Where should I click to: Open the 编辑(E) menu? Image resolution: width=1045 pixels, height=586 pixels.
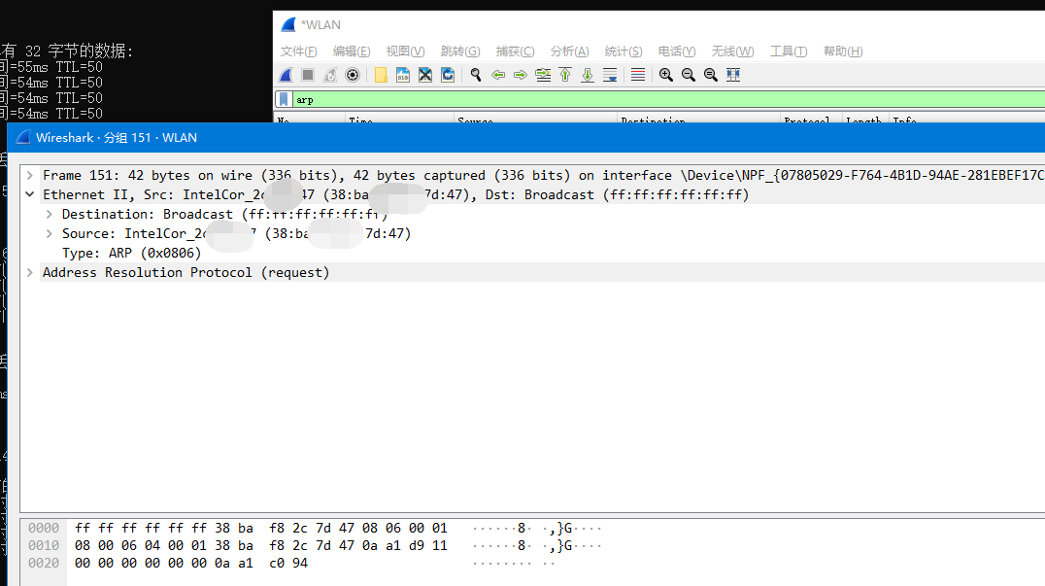[352, 52]
